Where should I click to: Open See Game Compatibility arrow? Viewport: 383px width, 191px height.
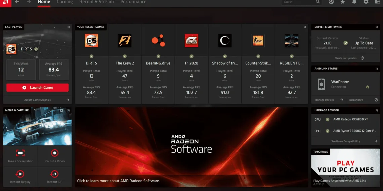coord(376,141)
